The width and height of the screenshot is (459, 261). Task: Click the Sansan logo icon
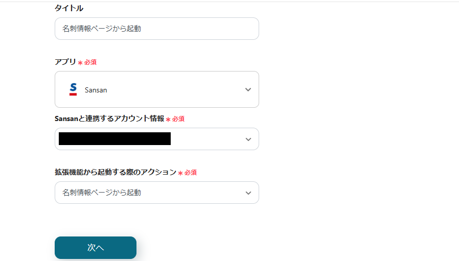pyautogui.click(x=73, y=90)
